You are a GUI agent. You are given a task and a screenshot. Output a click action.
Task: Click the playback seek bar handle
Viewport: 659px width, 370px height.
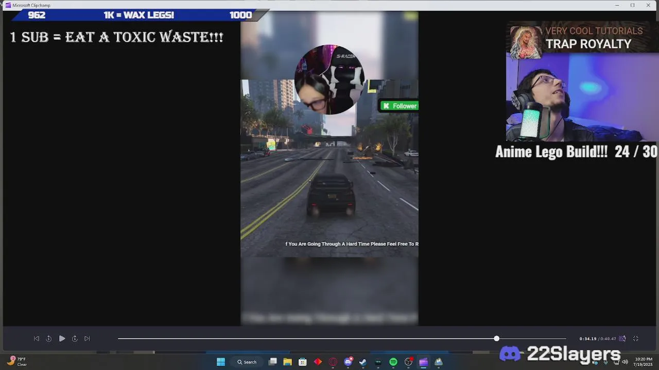click(x=496, y=339)
